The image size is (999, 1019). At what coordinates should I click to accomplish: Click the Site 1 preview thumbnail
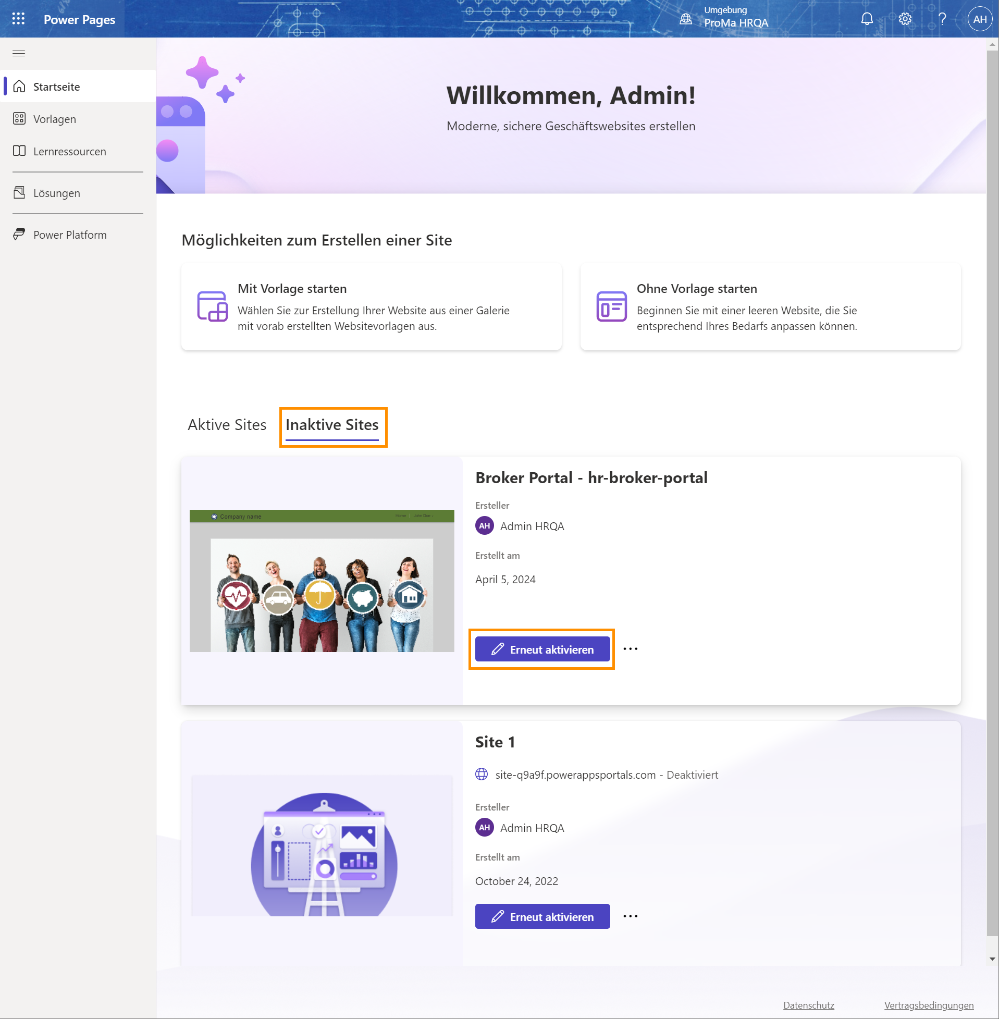322,845
